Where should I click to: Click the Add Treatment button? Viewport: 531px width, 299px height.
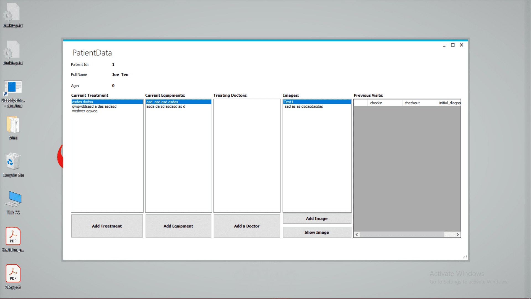click(107, 226)
